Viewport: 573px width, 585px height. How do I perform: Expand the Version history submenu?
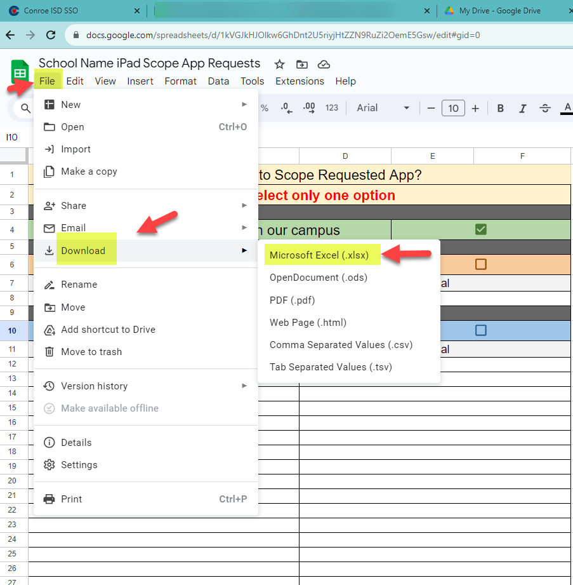click(x=95, y=386)
